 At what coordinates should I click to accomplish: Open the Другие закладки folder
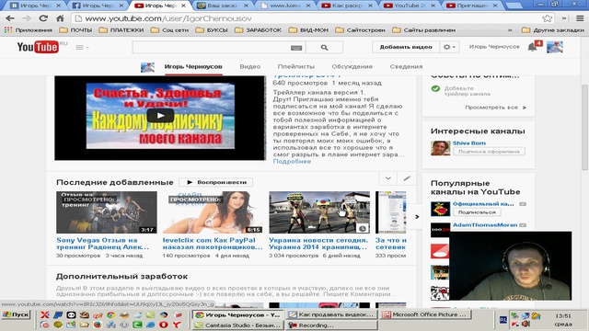coord(553,30)
